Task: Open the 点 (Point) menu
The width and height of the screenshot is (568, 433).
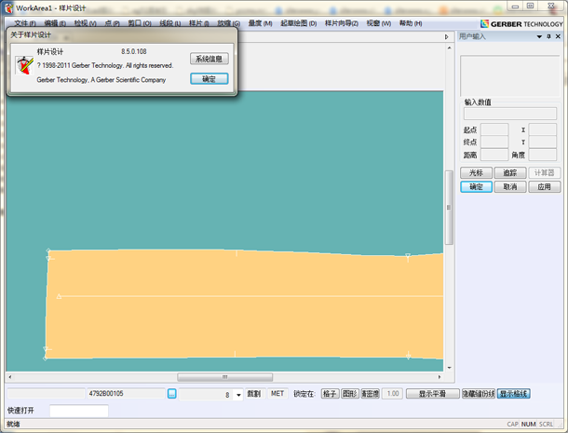Action: (x=112, y=23)
